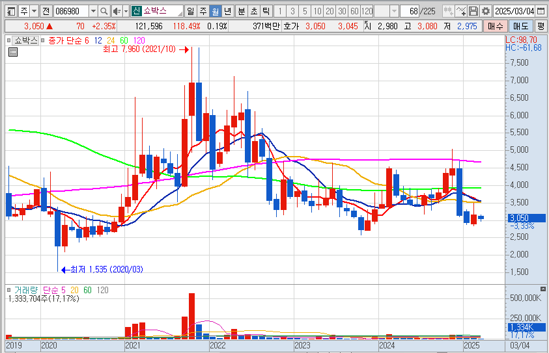The width and height of the screenshot is (549, 353).
Task: Click the 호가 ask price 3,050
Action: pos(315,26)
